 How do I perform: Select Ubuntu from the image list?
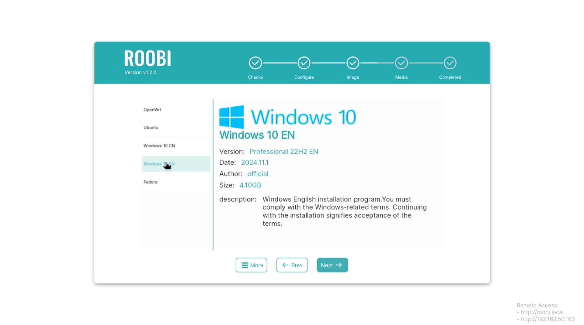(x=176, y=128)
